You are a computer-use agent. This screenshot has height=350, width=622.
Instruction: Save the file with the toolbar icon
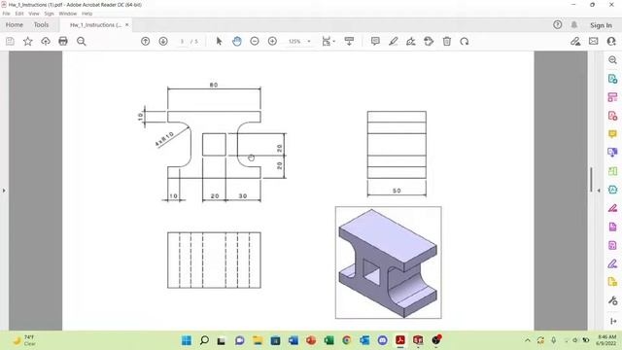pyautogui.click(x=10, y=41)
